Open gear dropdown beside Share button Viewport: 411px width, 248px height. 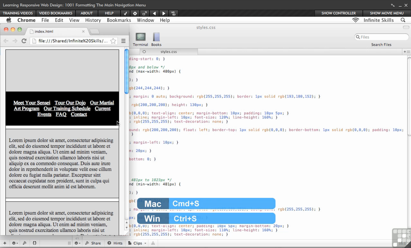tap(77, 243)
